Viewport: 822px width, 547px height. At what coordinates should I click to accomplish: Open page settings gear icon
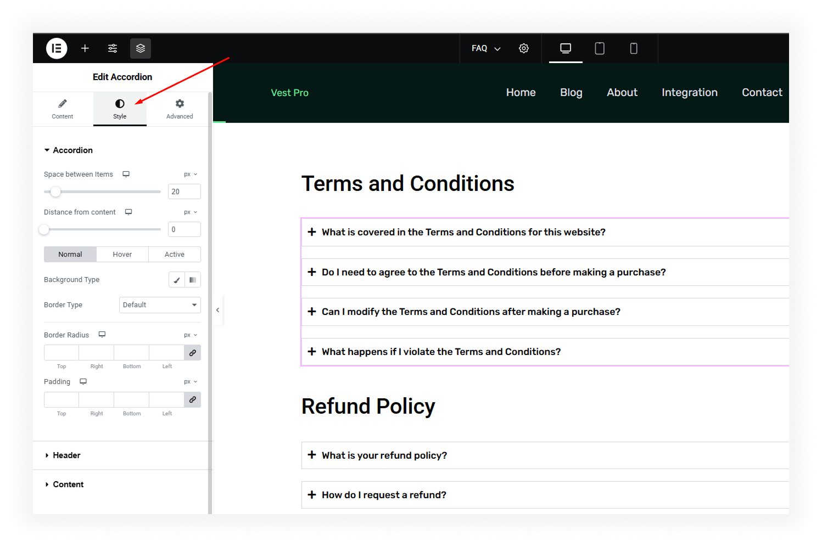click(524, 48)
